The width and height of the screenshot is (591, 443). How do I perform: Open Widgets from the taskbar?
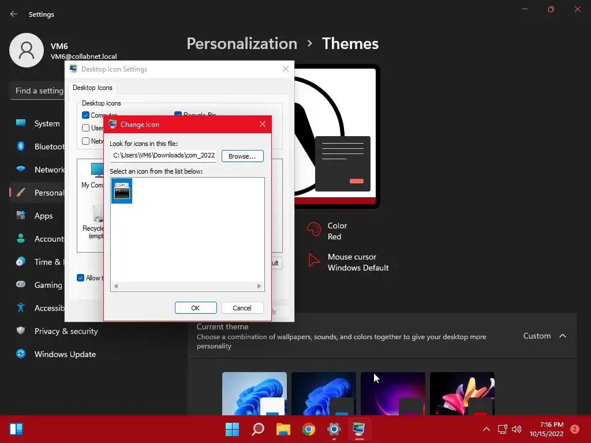[x=16, y=429]
